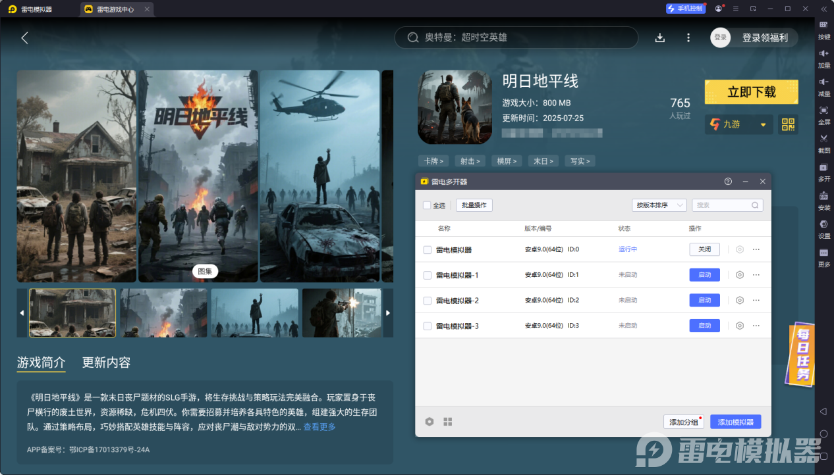The image size is (834, 475).
Task: Open more options for 雷电模拟器-1
Action: coord(756,275)
